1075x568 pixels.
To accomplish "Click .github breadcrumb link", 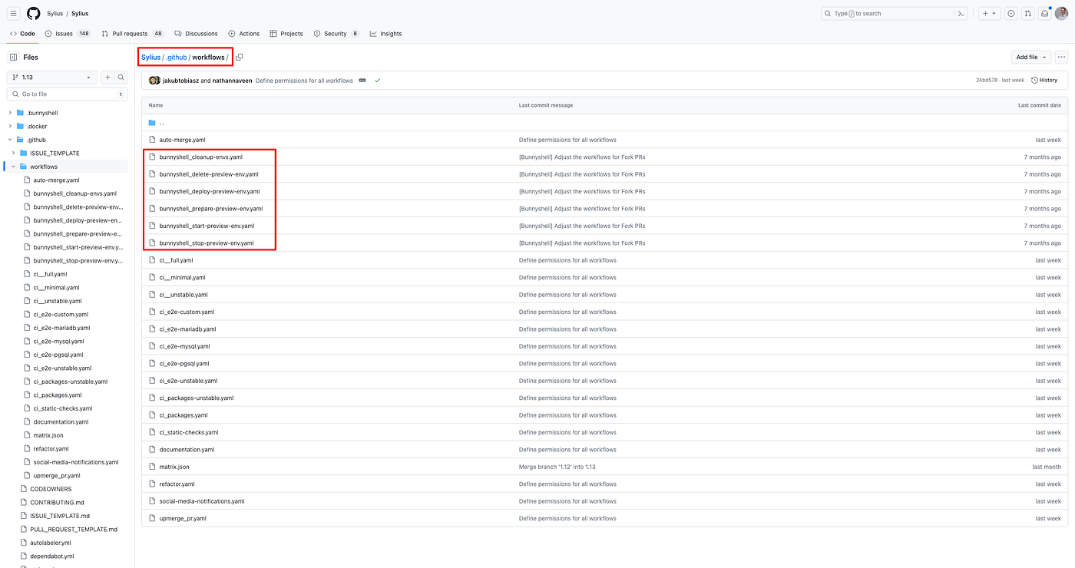I will pos(176,57).
